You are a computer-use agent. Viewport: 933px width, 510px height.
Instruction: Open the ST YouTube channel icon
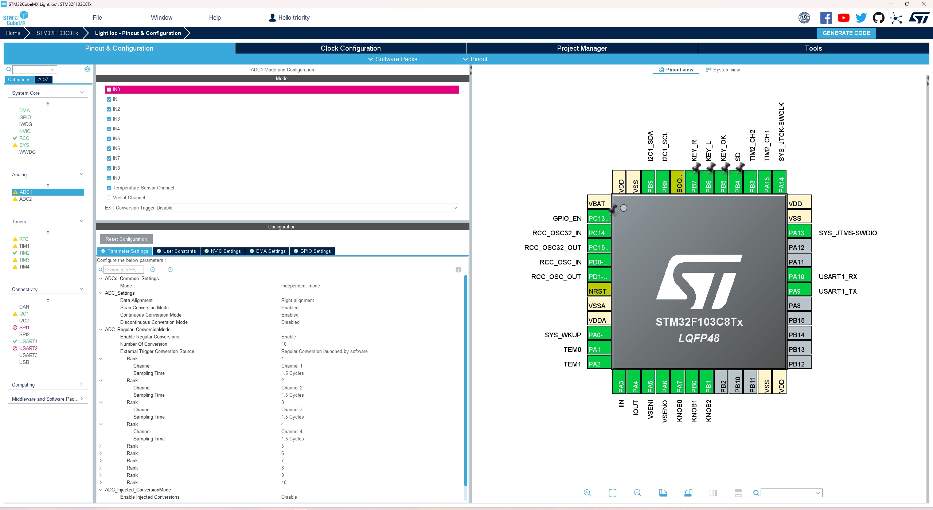pyautogui.click(x=843, y=18)
